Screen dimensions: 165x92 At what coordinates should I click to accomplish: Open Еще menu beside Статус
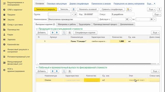pyautogui.click(x=157, y=14)
